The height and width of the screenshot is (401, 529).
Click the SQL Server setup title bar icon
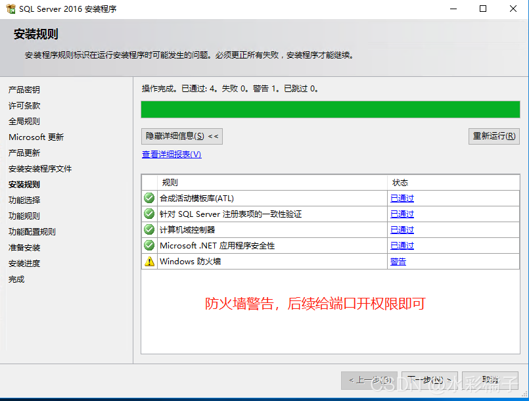[11, 9]
